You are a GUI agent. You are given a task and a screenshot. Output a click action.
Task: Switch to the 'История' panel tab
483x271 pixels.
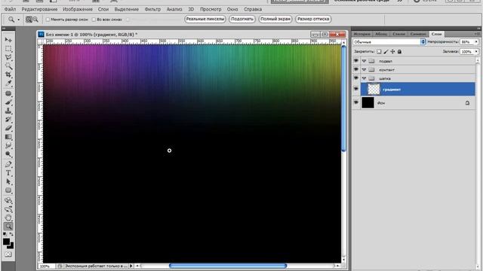coord(362,34)
